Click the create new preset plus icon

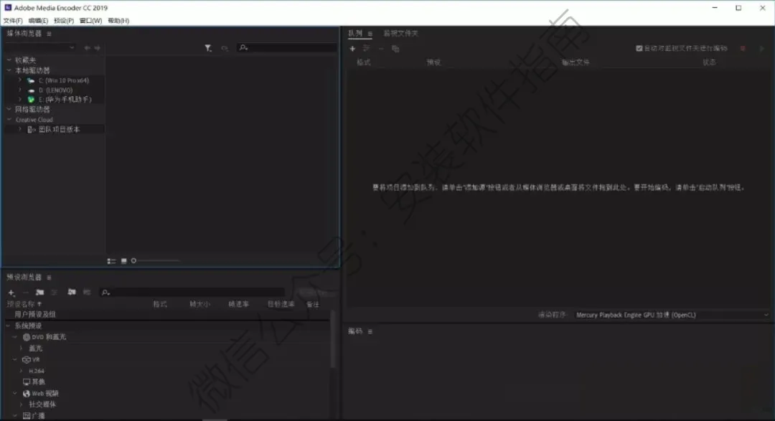tap(11, 293)
